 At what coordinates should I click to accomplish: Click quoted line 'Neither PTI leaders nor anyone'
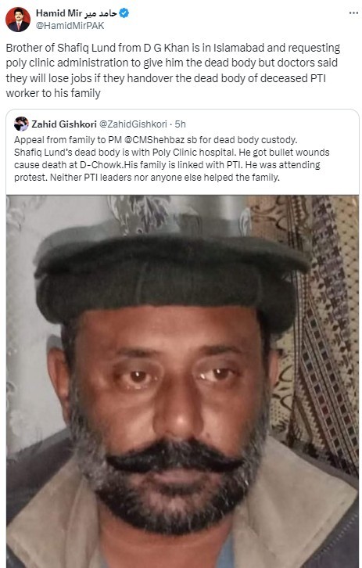tap(165, 178)
